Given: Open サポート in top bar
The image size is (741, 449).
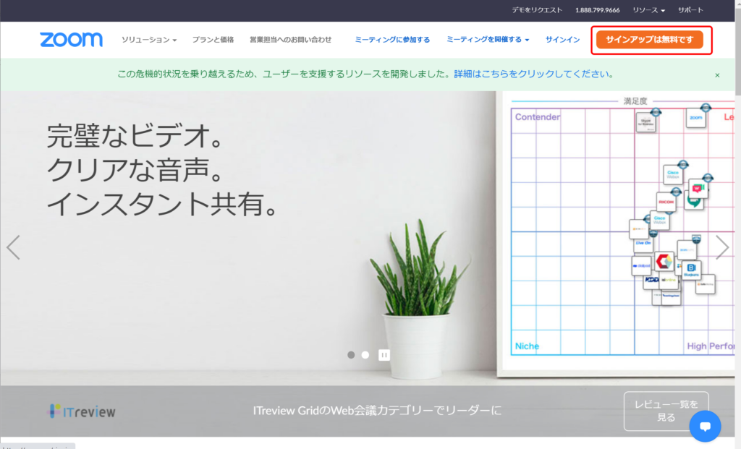Looking at the screenshot, I should pyautogui.click(x=690, y=10).
